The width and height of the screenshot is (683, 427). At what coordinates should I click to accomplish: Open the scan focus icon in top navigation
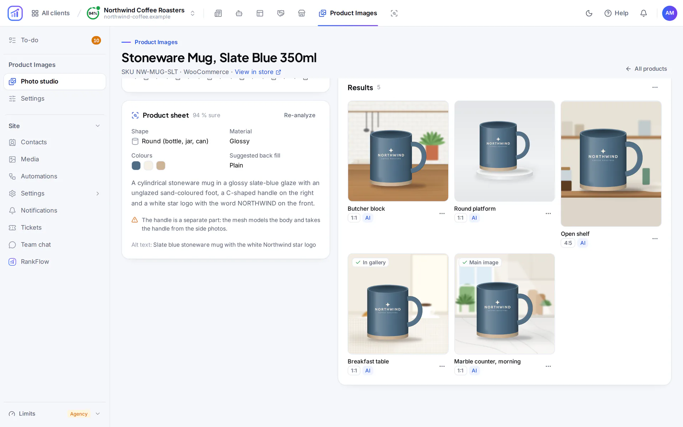(394, 13)
